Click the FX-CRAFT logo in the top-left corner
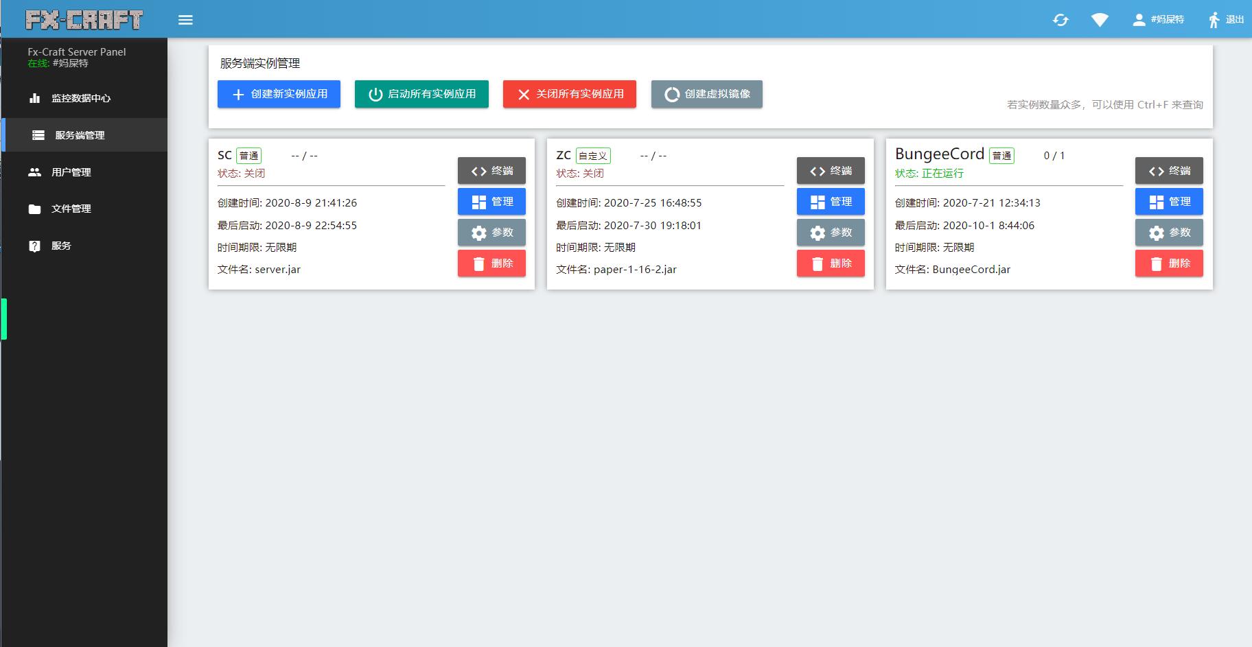The height and width of the screenshot is (647, 1252). coord(84,19)
